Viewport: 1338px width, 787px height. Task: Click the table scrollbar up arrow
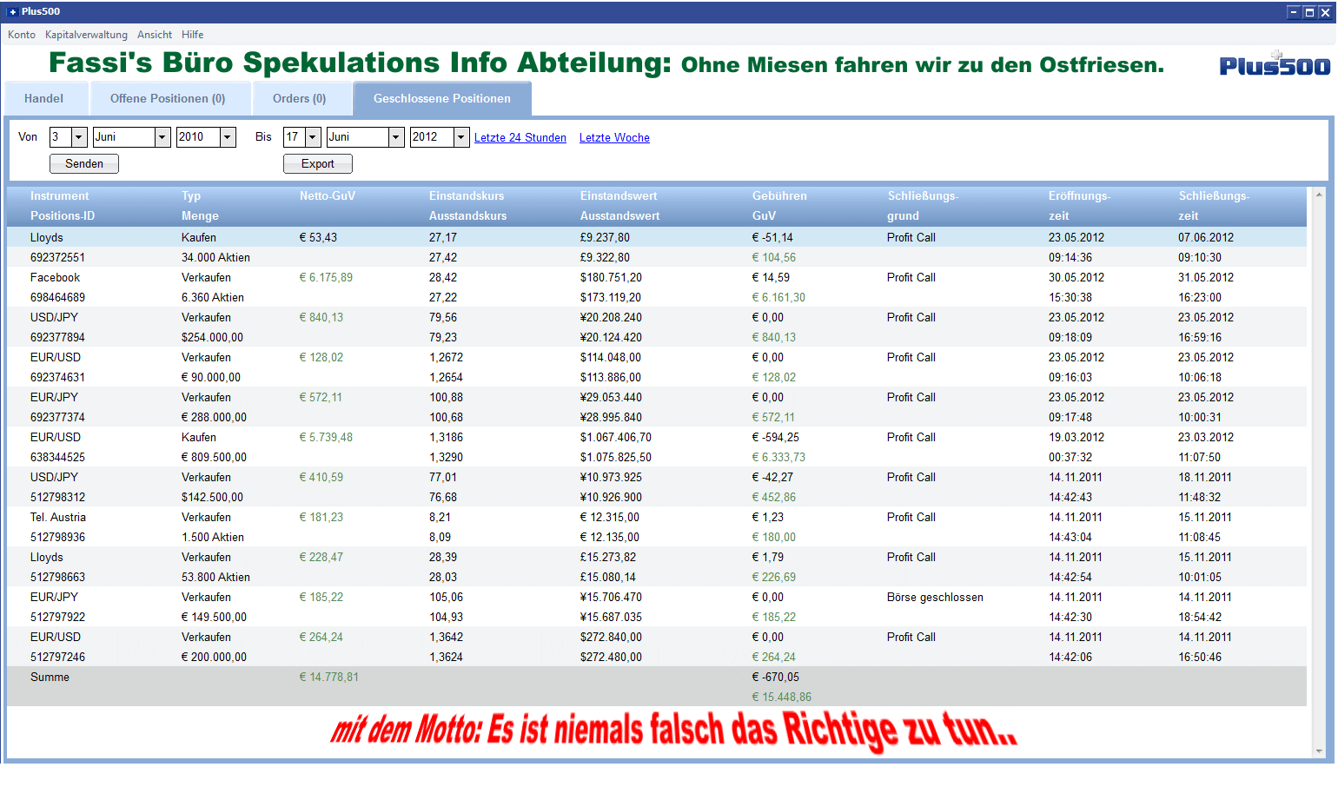coord(1319,195)
